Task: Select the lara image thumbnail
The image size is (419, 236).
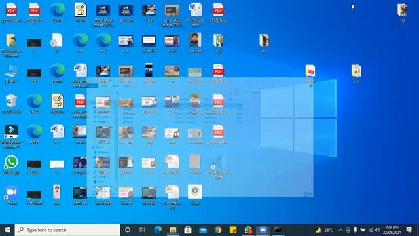Action: coord(149,12)
